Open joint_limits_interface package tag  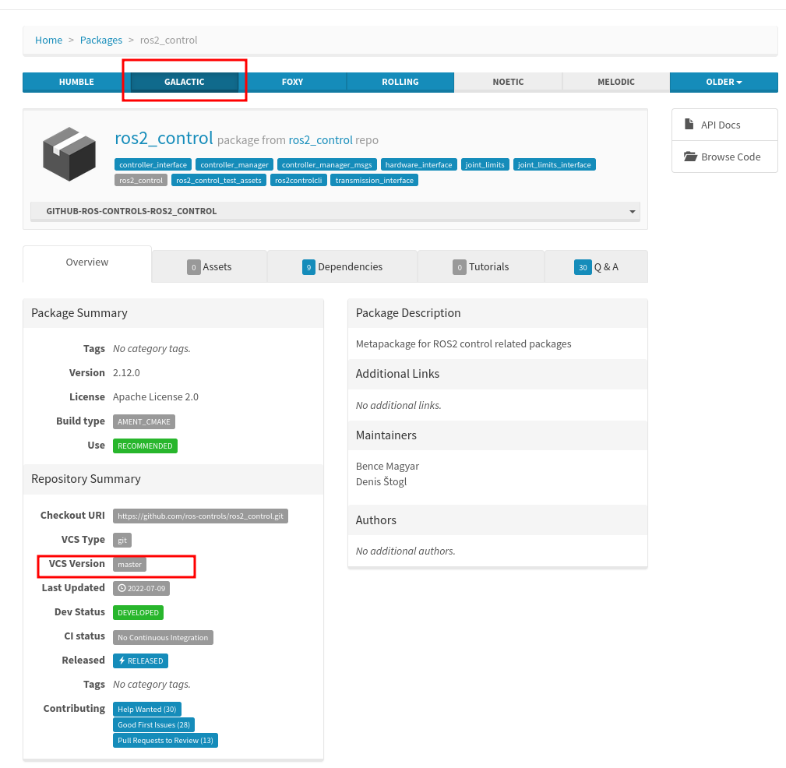point(555,165)
